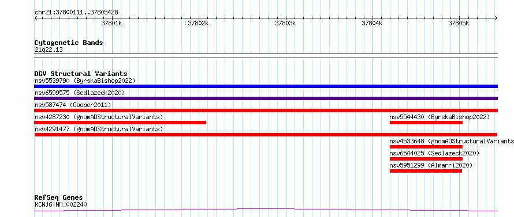
Task: Click the ruler's right arrowhead
Action: tap(496, 18)
